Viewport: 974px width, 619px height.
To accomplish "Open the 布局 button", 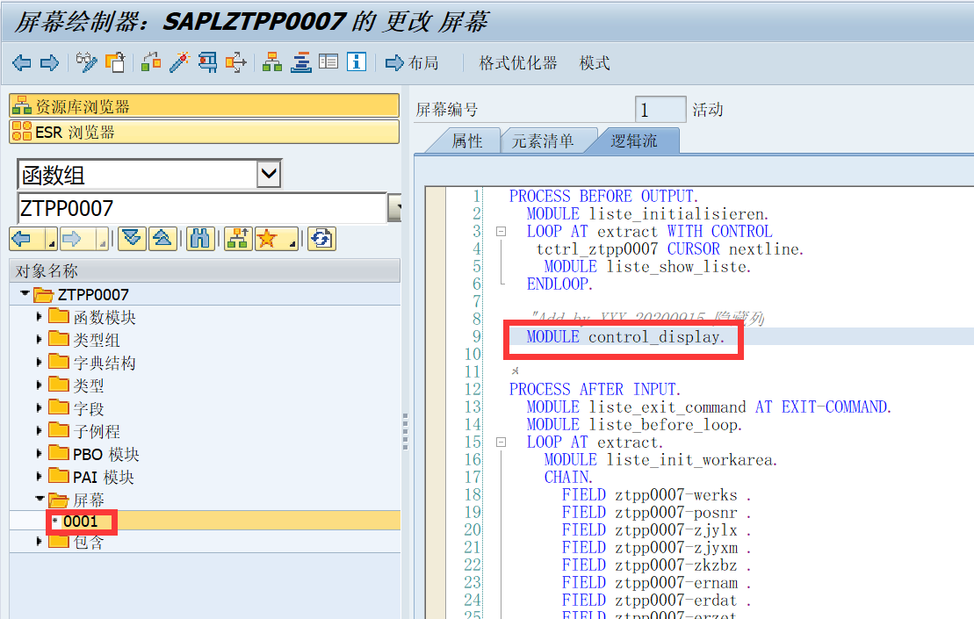I will [415, 62].
